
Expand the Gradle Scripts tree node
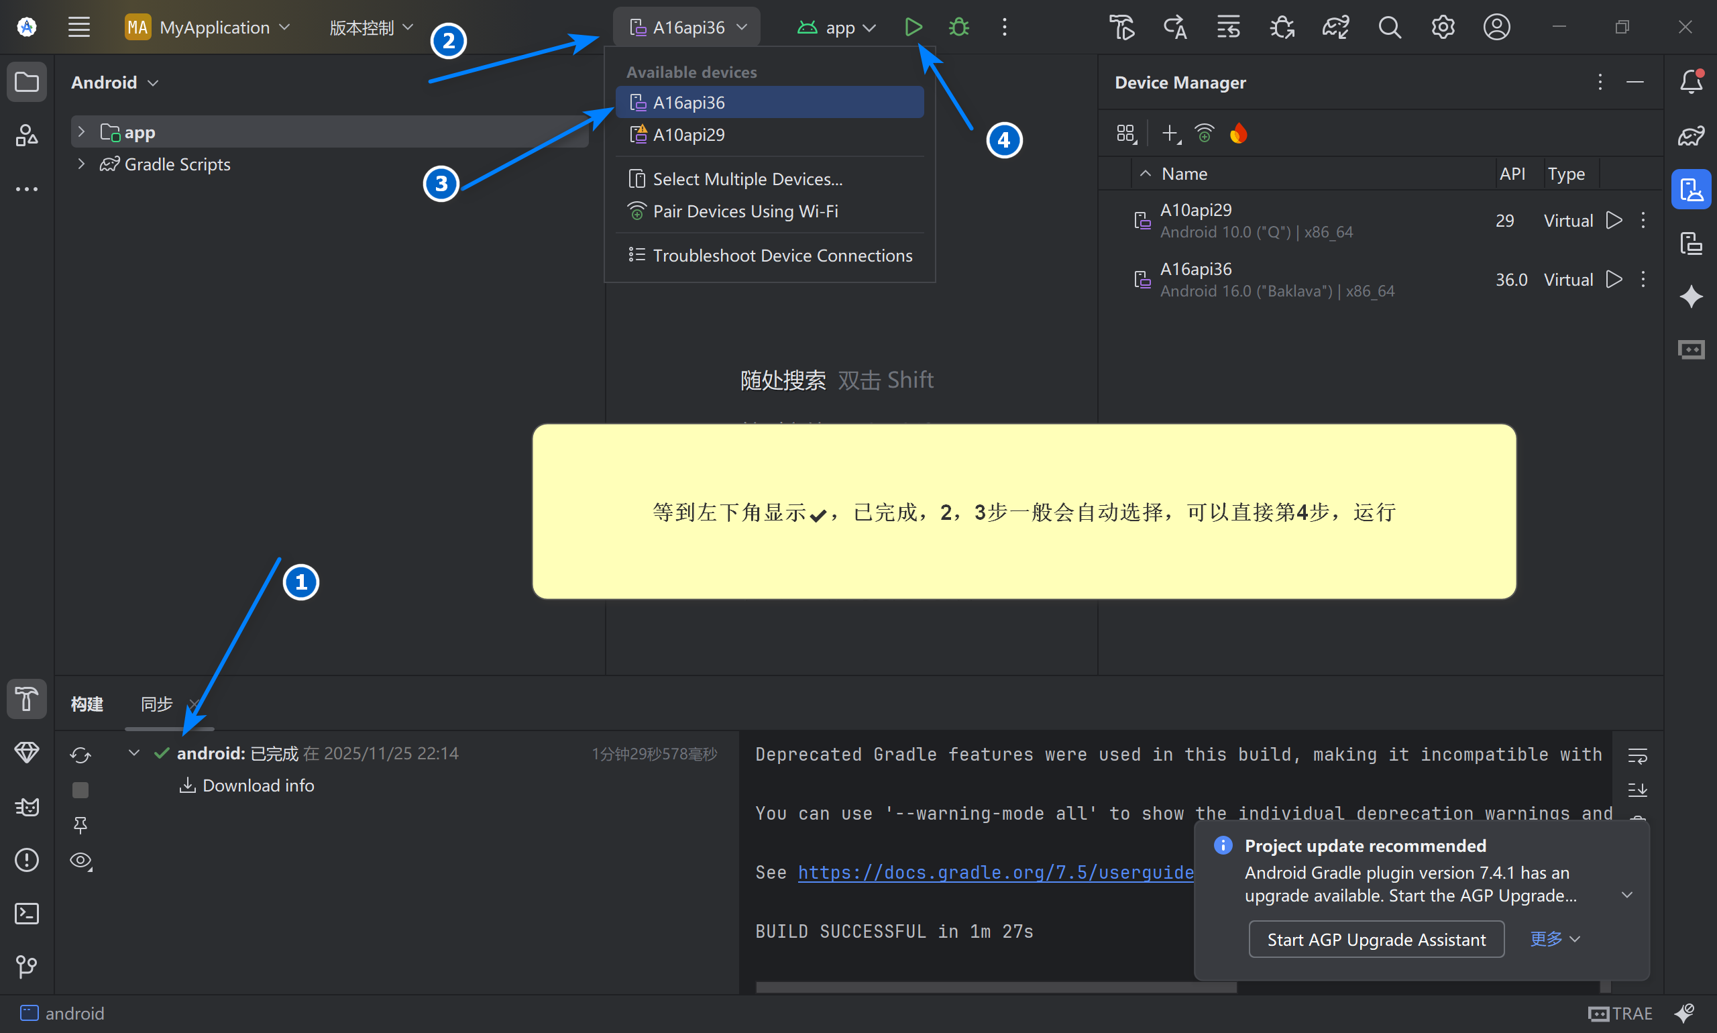coord(81,164)
